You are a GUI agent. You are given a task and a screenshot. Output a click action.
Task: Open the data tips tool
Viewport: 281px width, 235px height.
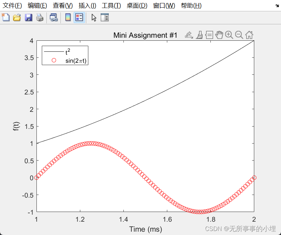tap(209, 34)
